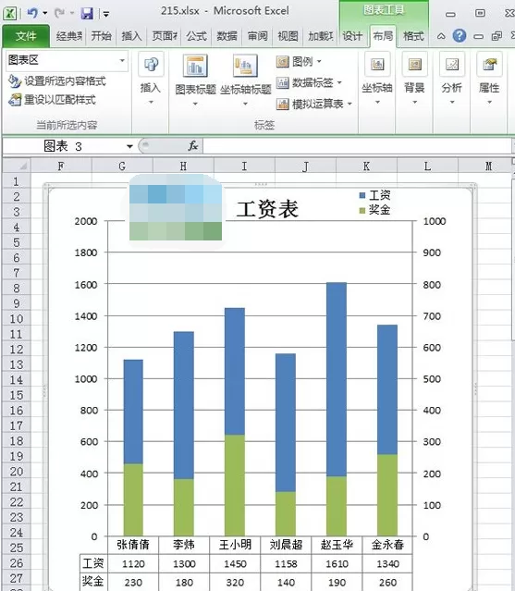Click the Excel application icon
515x591 pixels.
(x=9, y=14)
